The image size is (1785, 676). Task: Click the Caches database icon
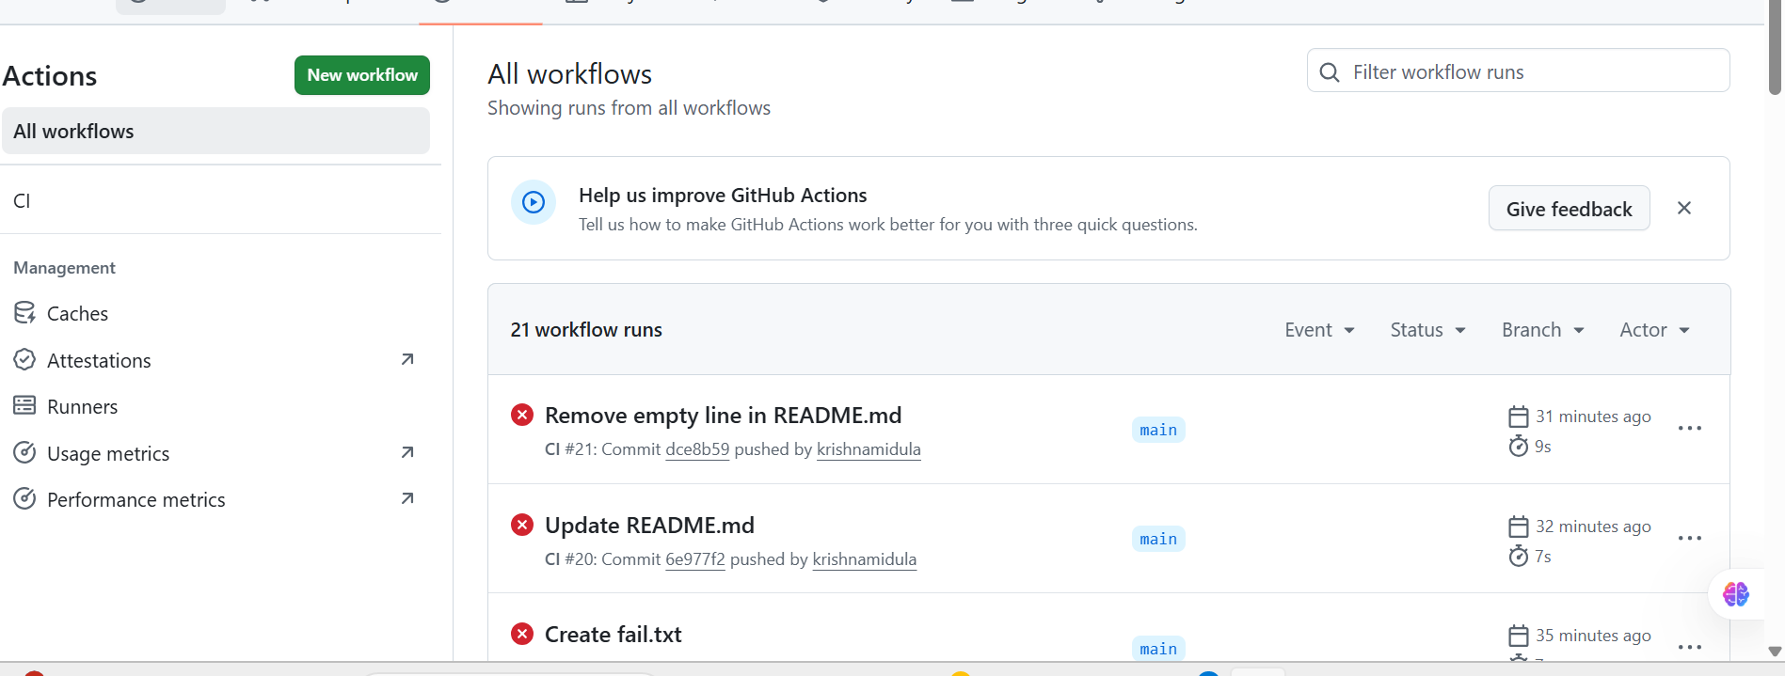(24, 313)
